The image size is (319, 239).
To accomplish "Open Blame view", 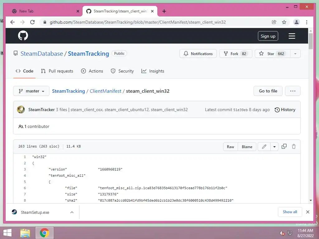I will click(247, 147).
